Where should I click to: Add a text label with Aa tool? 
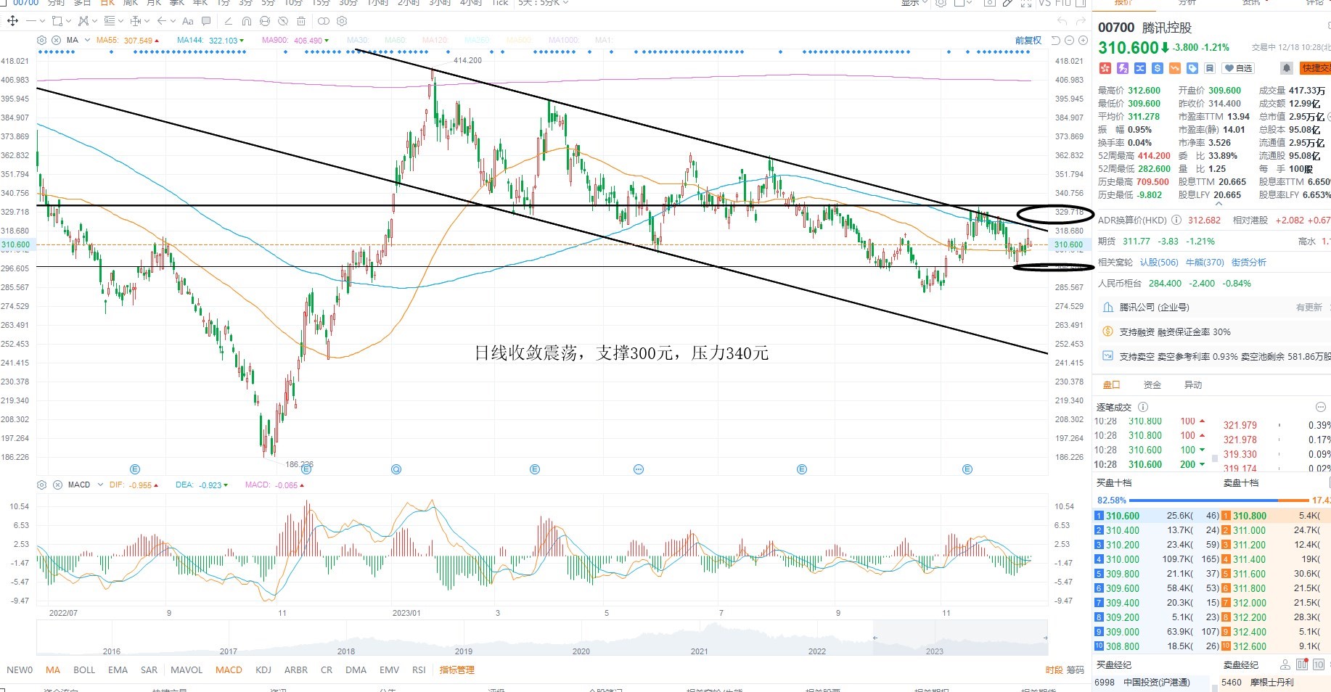pos(188,21)
